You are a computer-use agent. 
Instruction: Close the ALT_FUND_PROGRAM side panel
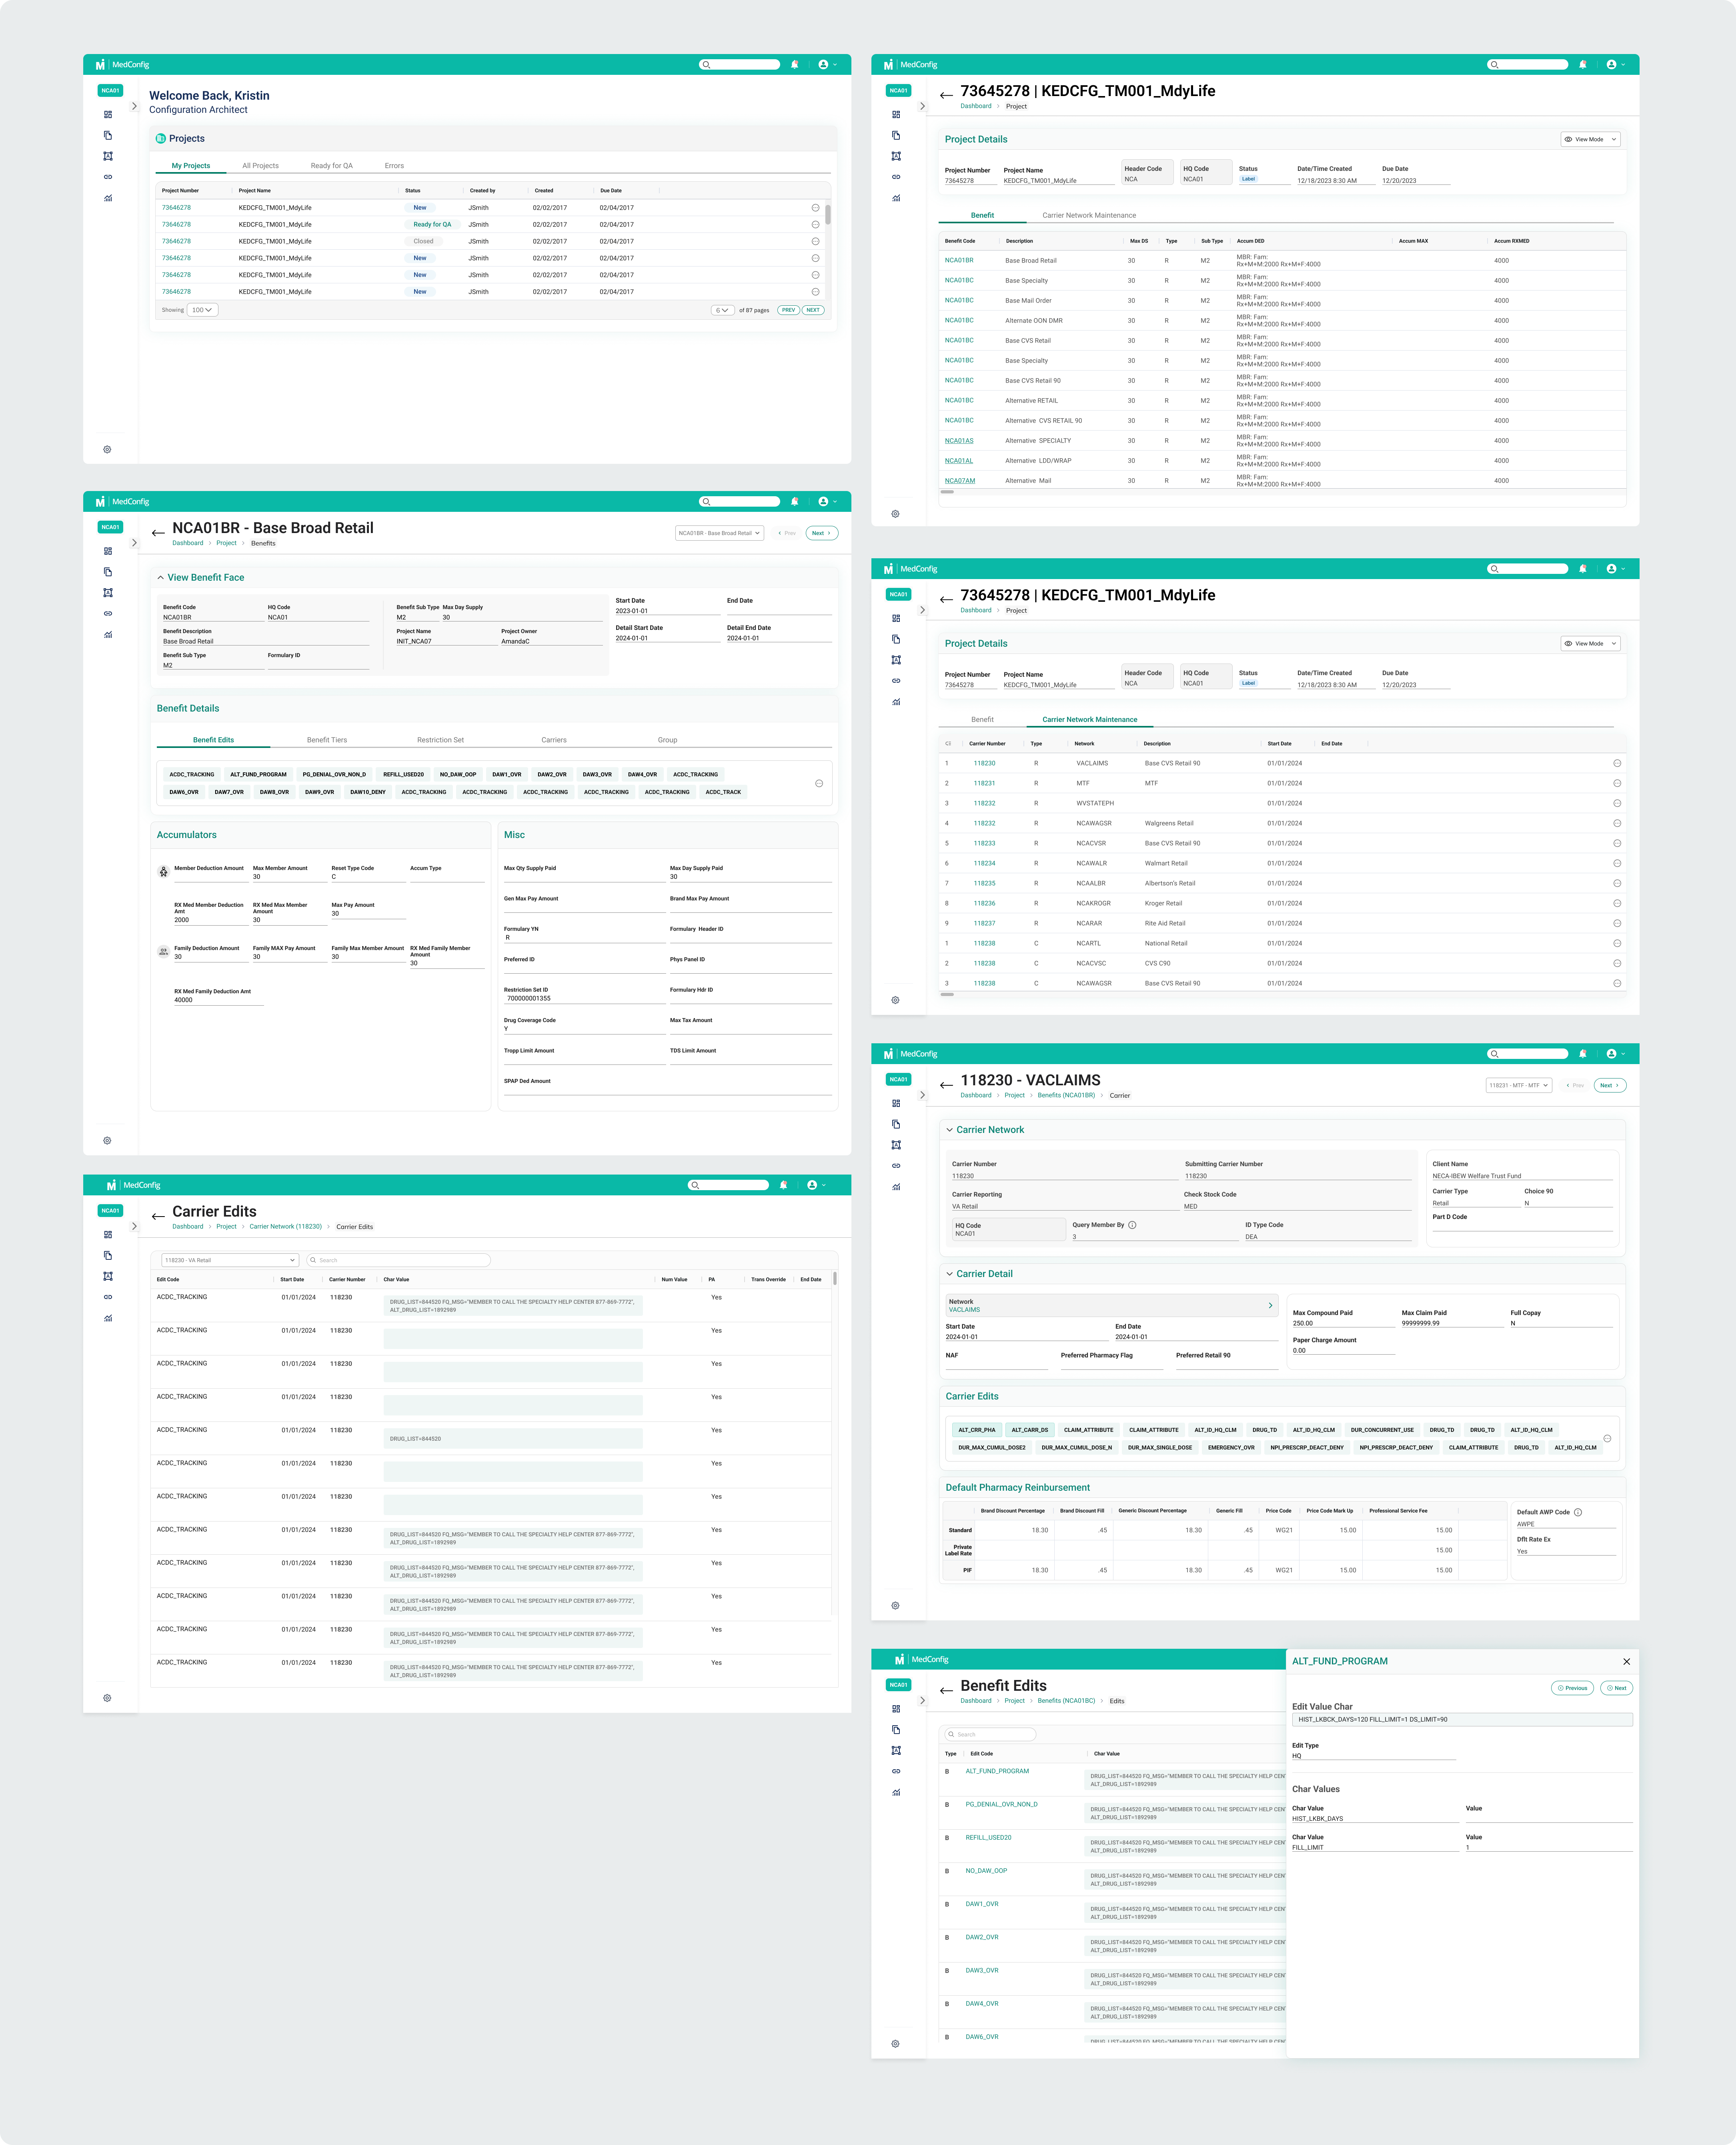click(1626, 1662)
